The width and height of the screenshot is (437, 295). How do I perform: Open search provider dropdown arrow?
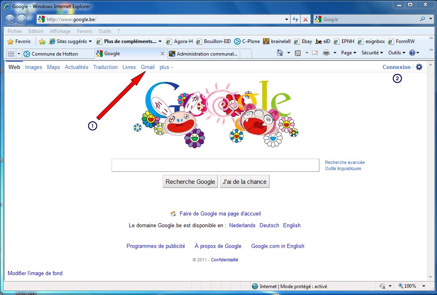point(431,19)
